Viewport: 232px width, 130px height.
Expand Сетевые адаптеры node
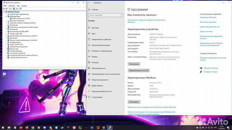[x=6, y=51]
